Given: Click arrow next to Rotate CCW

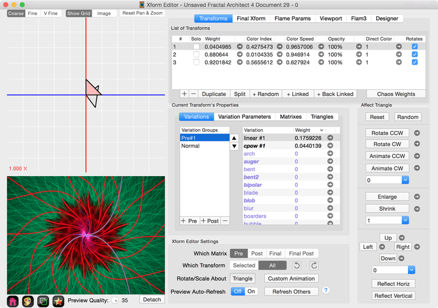Looking at the screenshot, I should pyautogui.click(x=417, y=133).
